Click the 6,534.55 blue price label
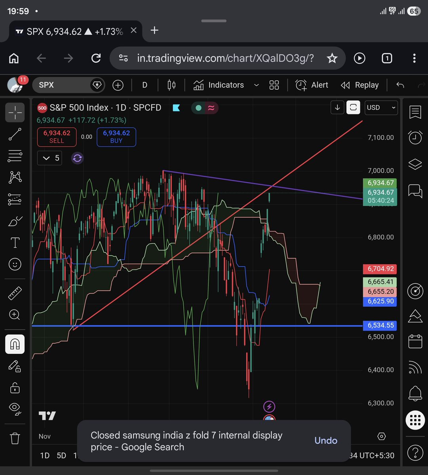 (x=381, y=325)
